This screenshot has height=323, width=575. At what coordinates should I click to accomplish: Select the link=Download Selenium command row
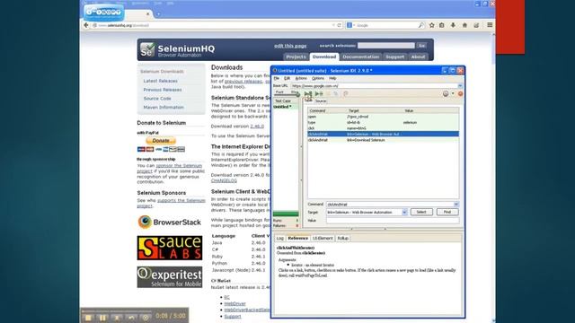(x=384, y=140)
